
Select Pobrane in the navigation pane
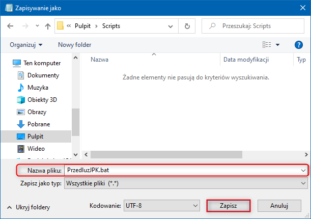(x=38, y=124)
